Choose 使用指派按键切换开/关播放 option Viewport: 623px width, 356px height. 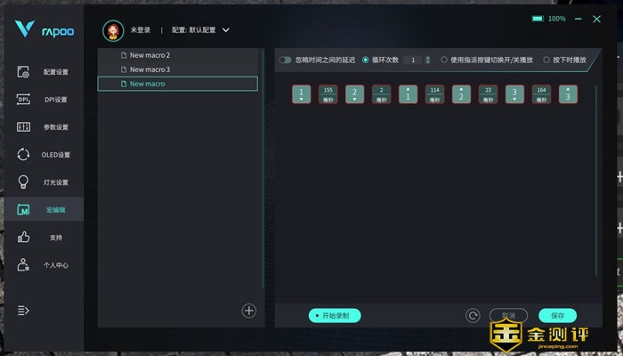tap(445, 61)
